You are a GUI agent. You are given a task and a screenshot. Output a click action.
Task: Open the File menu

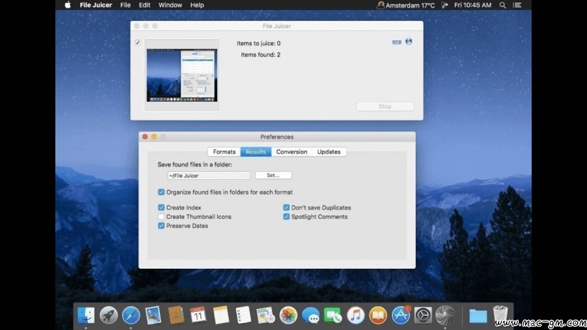pyautogui.click(x=126, y=5)
